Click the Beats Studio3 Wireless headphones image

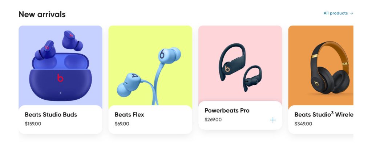[x=321, y=66]
